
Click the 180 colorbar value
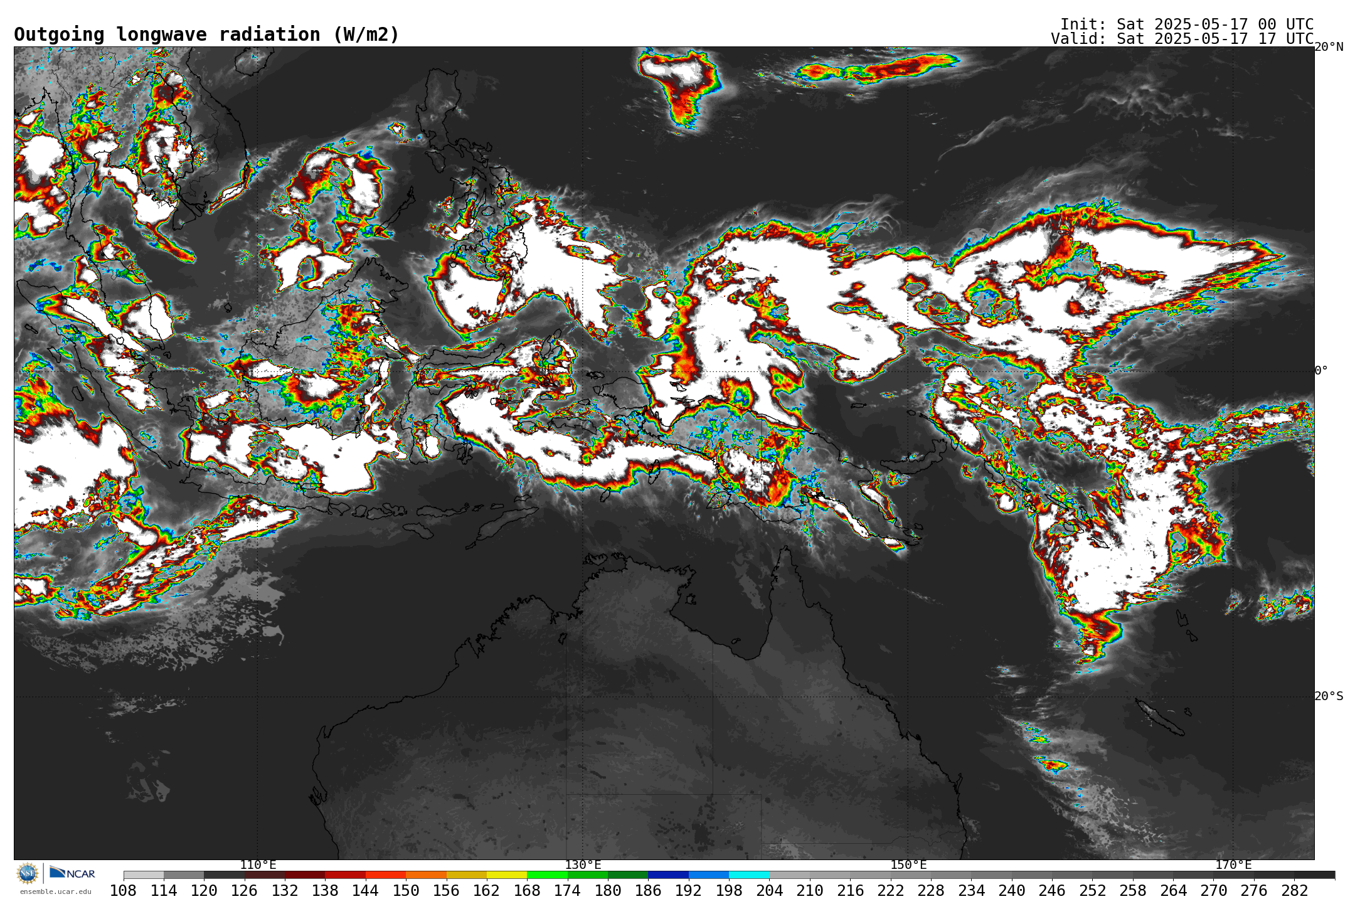(x=608, y=890)
